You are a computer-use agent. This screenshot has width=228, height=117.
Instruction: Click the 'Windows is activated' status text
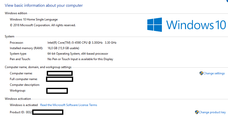24,105
